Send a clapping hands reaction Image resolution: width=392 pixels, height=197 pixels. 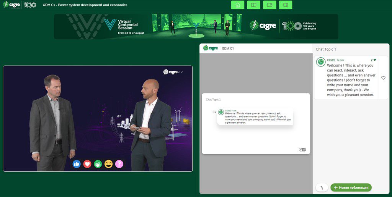pyautogui.click(x=98, y=164)
